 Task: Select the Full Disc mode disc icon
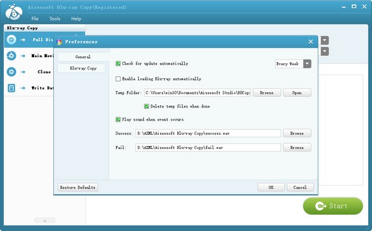[x=11, y=40]
